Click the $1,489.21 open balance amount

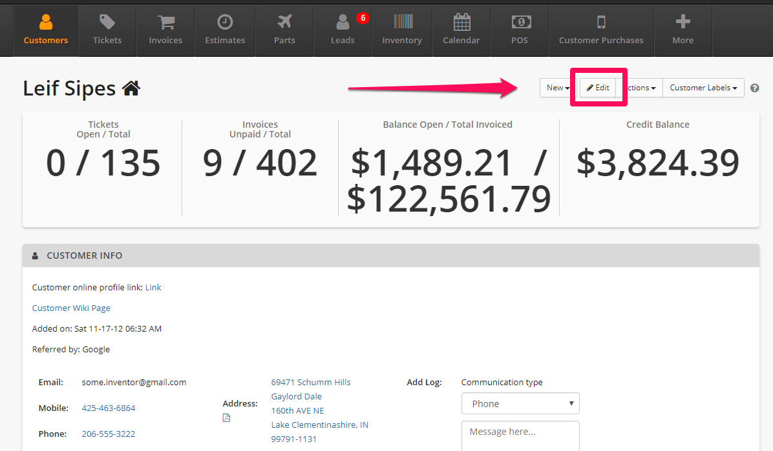coord(431,163)
